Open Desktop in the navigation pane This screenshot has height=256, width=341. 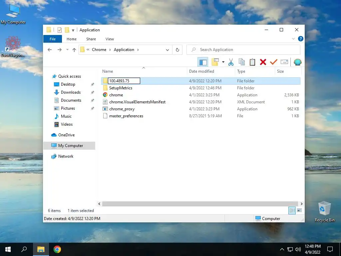(68, 84)
